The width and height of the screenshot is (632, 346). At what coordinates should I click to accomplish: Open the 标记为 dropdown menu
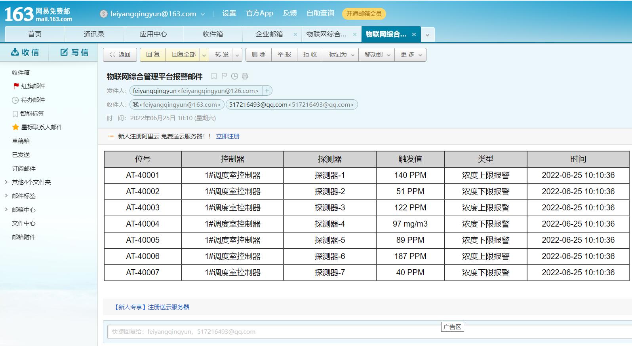pos(341,55)
